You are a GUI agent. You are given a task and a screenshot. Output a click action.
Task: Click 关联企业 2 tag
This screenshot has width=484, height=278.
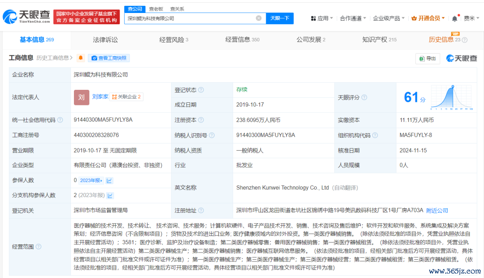click(126, 97)
